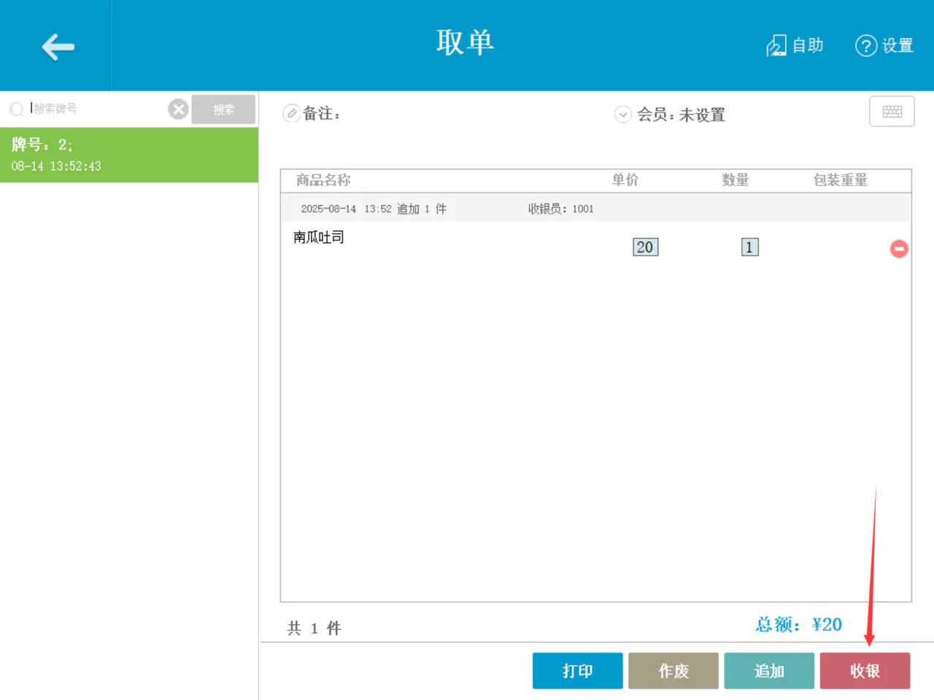Focus the 搜索牌号 input field

click(97, 109)
